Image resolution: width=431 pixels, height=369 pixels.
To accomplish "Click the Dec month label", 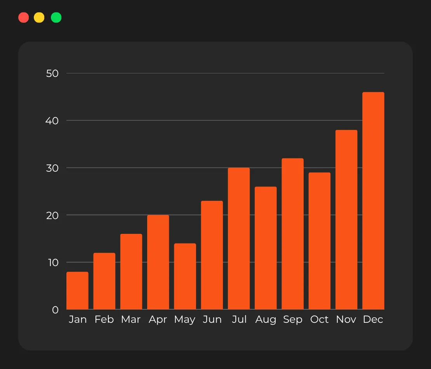I will pos(373,320).
